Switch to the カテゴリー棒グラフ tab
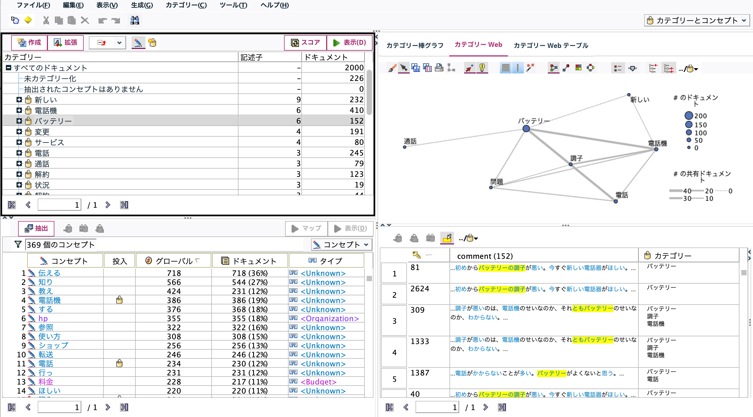Image resolution: width=753 pixels, height=417 pixels. 415,45
